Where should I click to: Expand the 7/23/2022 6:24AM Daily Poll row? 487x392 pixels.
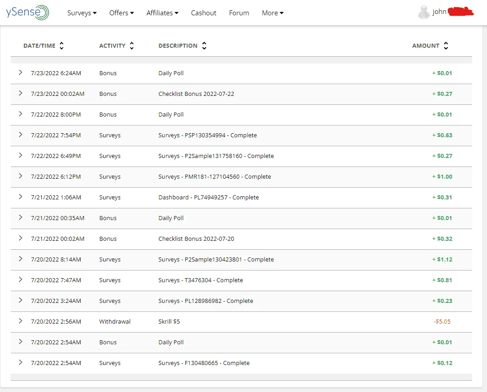pos(21,72)
